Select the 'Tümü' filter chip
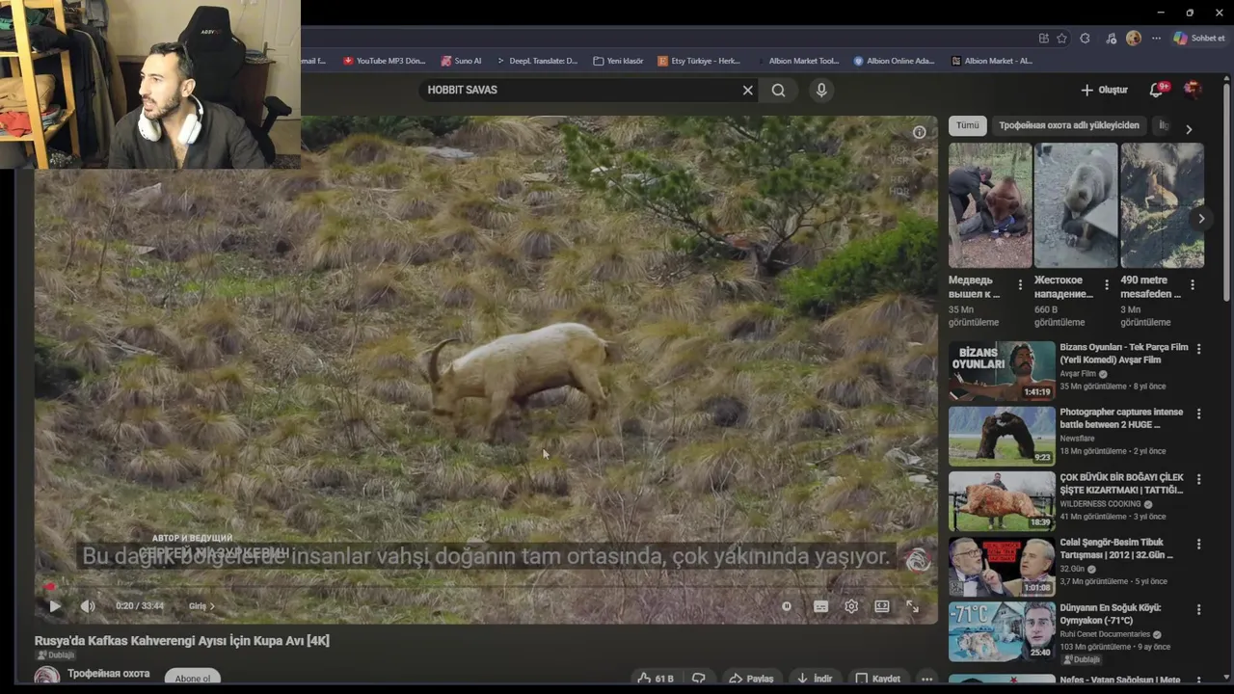 coord(967,125)
